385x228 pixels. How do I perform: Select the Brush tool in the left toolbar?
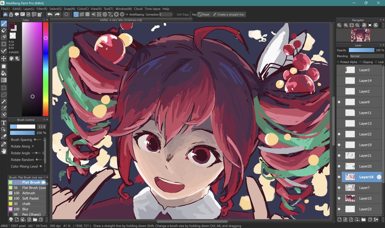click(4, 23)
